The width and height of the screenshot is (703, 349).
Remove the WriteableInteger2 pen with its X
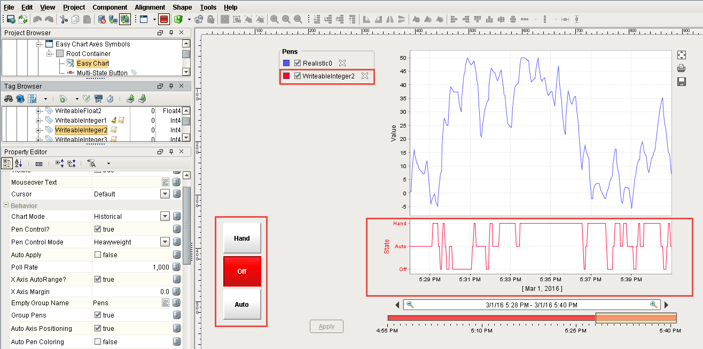(x=365, y=76)
